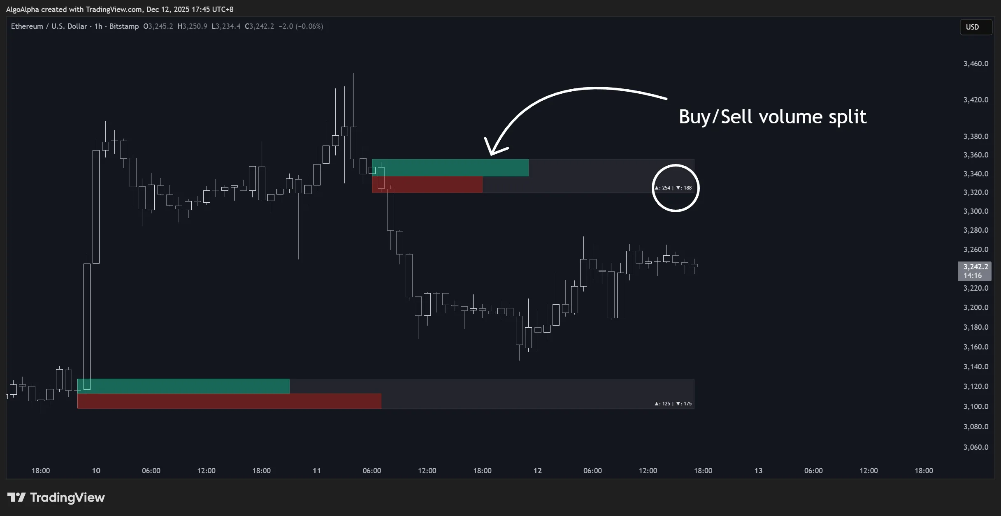This screenshot has height=516, width=1001.
Task: Click the Ethereum / U.S. Dollar symbol title
Action: coord(49,26)
